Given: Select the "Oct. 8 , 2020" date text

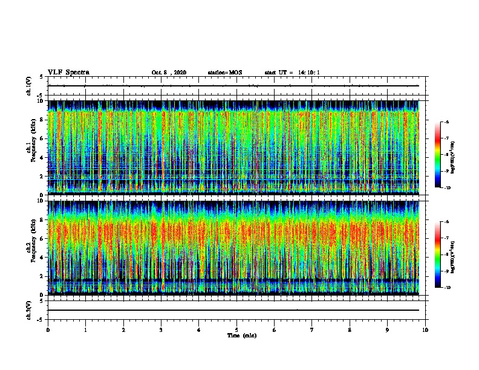Looking at the screenshot, I should 169,73.
